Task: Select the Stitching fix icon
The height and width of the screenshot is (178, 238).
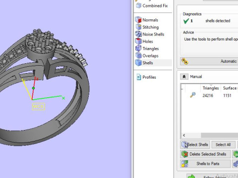Action: (138, 27)
